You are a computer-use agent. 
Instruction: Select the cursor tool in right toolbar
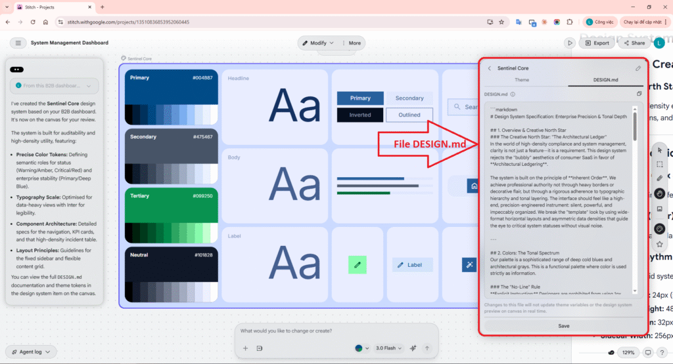coord(660,150)
